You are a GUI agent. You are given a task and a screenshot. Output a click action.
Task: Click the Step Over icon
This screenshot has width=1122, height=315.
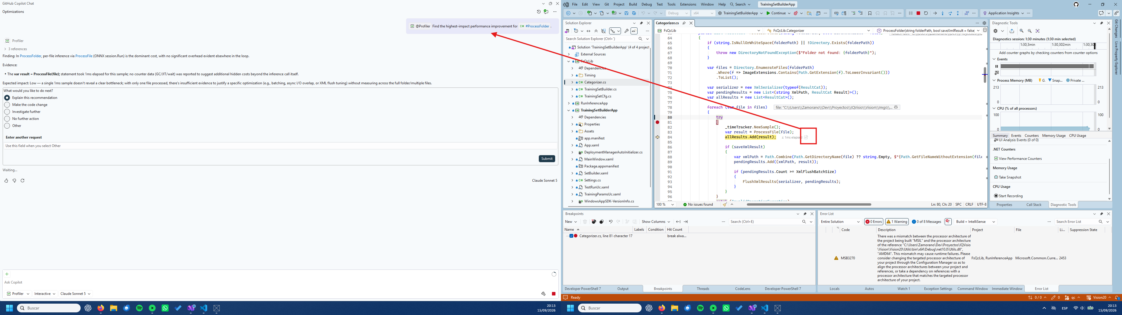pyautogui.click(x=950, y=13)
